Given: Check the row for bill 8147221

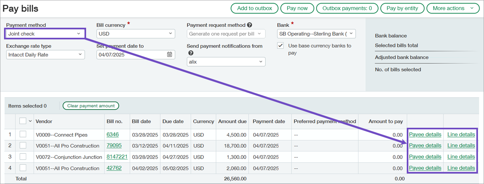Looking at the screenshot, I should coord(23,157).
